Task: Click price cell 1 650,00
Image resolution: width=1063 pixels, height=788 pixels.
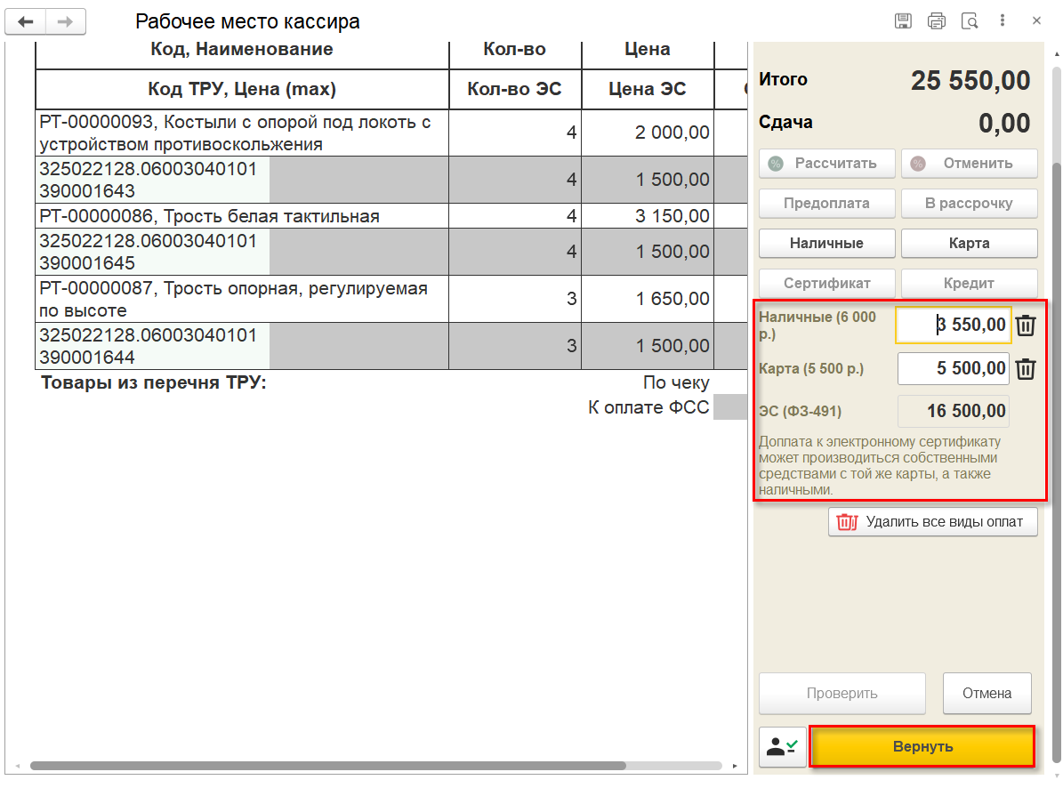Action: [648, 299]
